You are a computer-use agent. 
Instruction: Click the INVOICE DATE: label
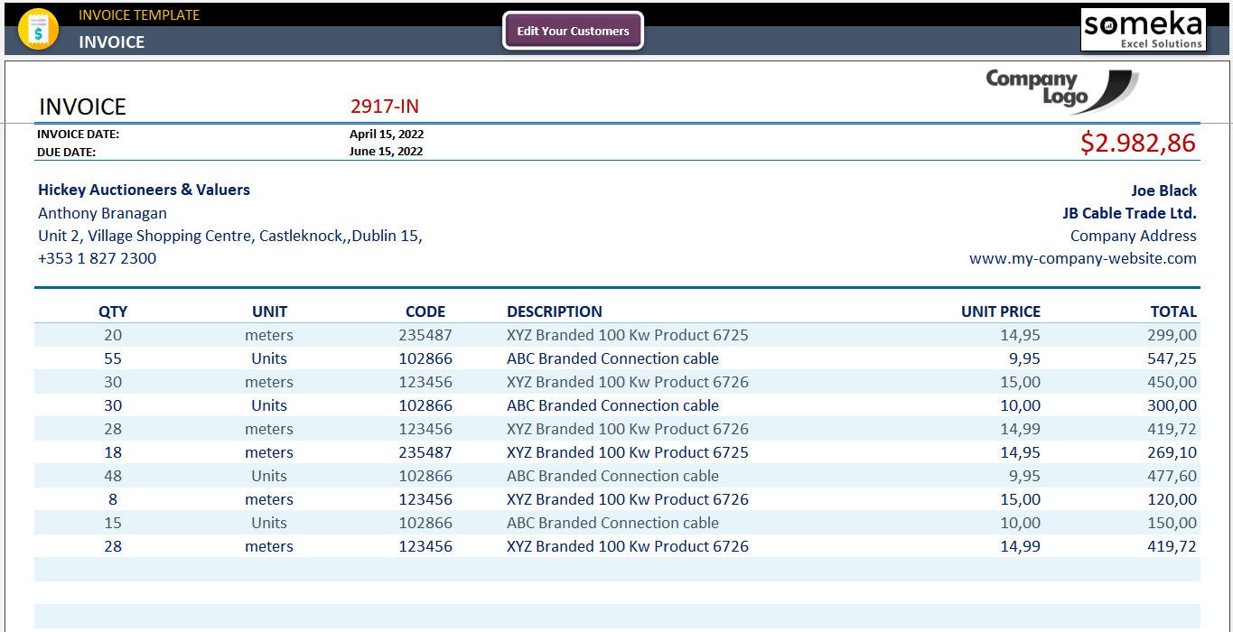pos(78,135)
